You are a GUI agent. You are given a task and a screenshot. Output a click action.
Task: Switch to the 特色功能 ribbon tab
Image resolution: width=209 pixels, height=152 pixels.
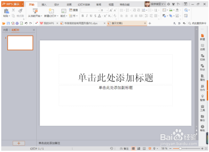coord(125,5)
